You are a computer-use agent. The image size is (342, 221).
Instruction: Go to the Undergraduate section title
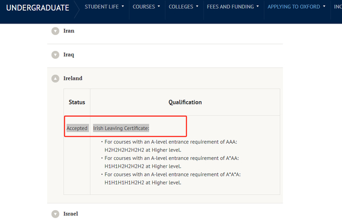38,8
